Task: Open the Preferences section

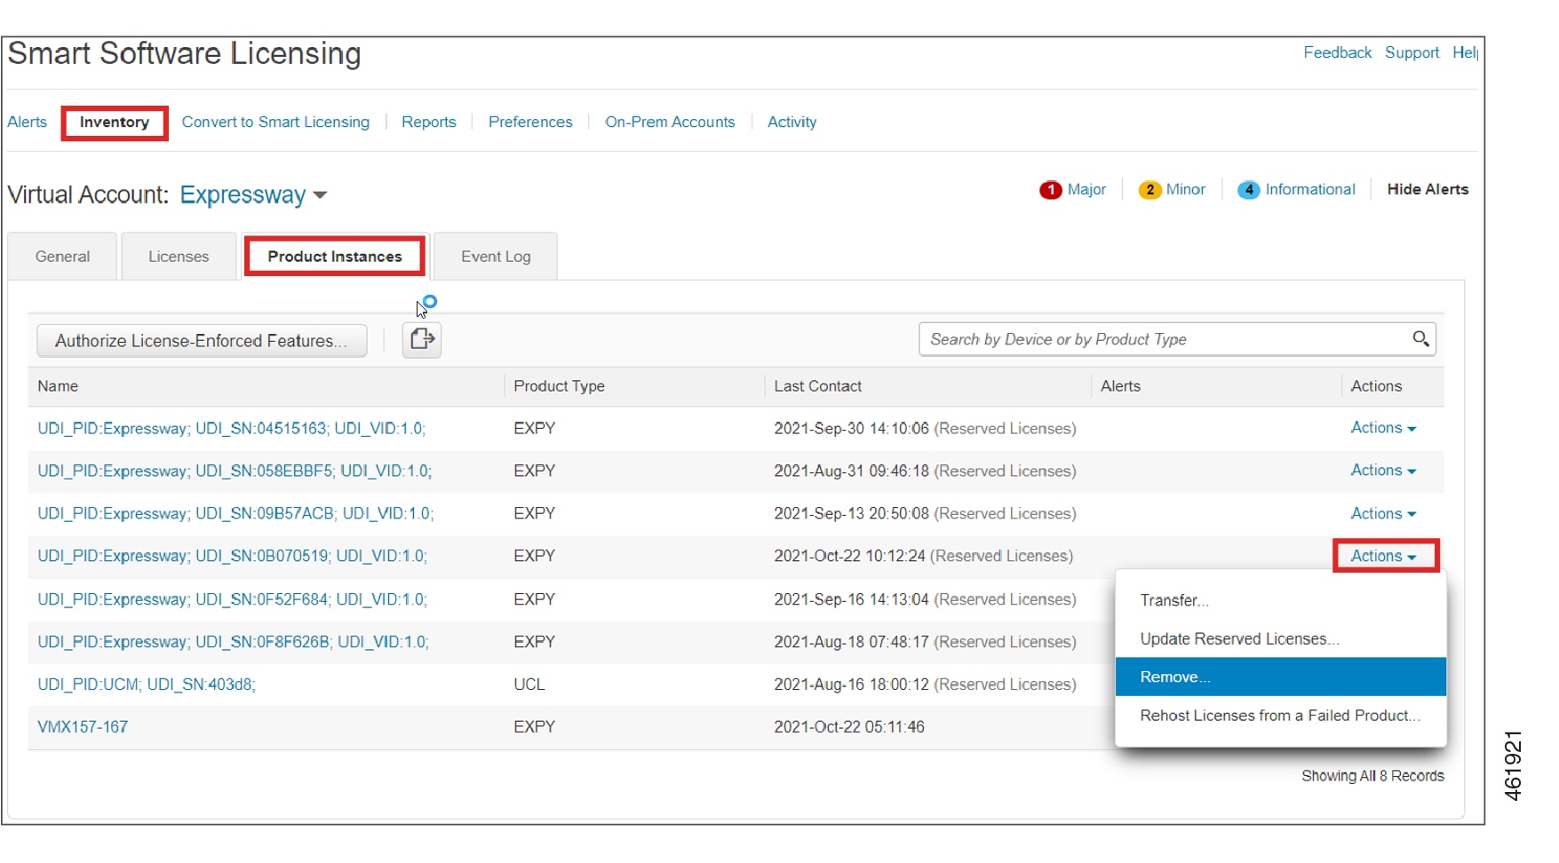Action: pyautogui.click(x=530, y=123)
